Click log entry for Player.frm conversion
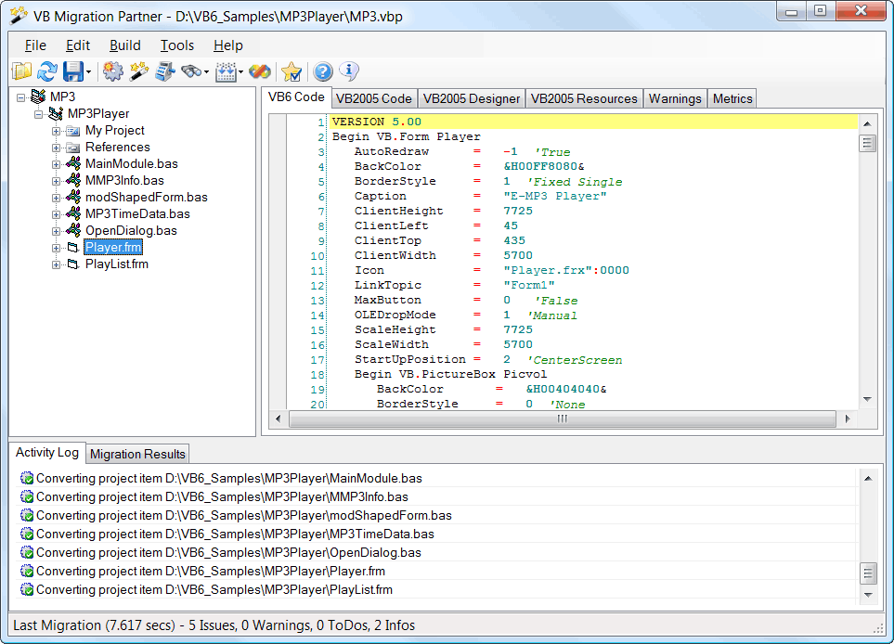This screenshot has width=894, height=644. pyautogui.click(x=438, y=571)
